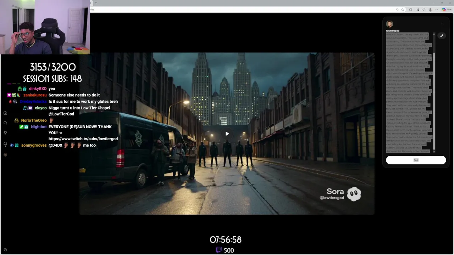Click the @LowTierGod mention in chat

61,114
